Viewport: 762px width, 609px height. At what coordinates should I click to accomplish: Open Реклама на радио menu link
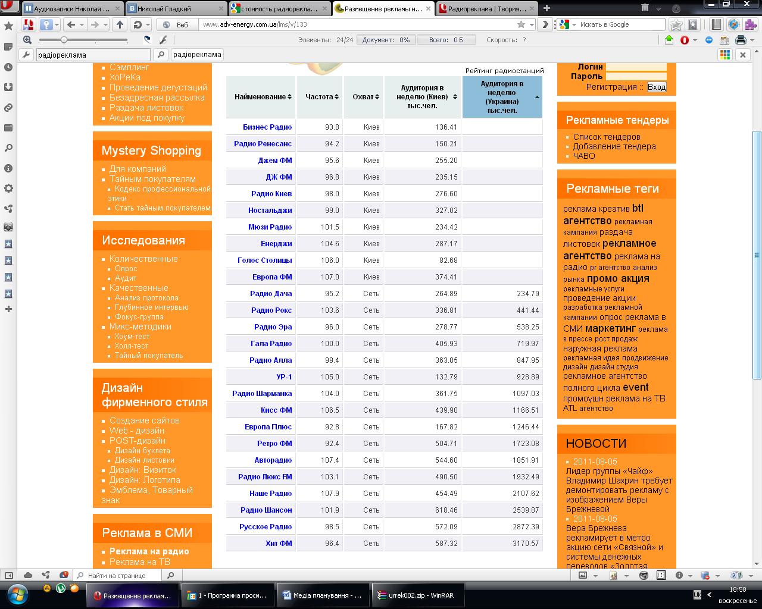coord(149,551)
